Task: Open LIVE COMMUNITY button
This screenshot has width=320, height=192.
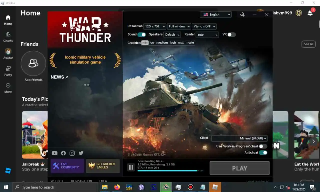Action: pos(67,166)
